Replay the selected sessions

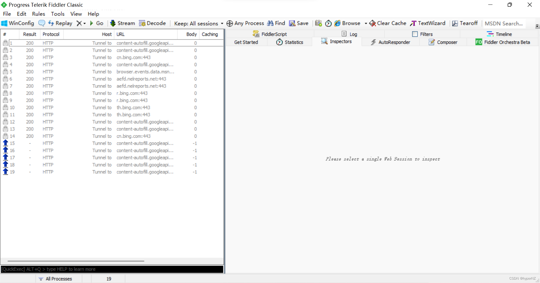click(x=60, y=23)
